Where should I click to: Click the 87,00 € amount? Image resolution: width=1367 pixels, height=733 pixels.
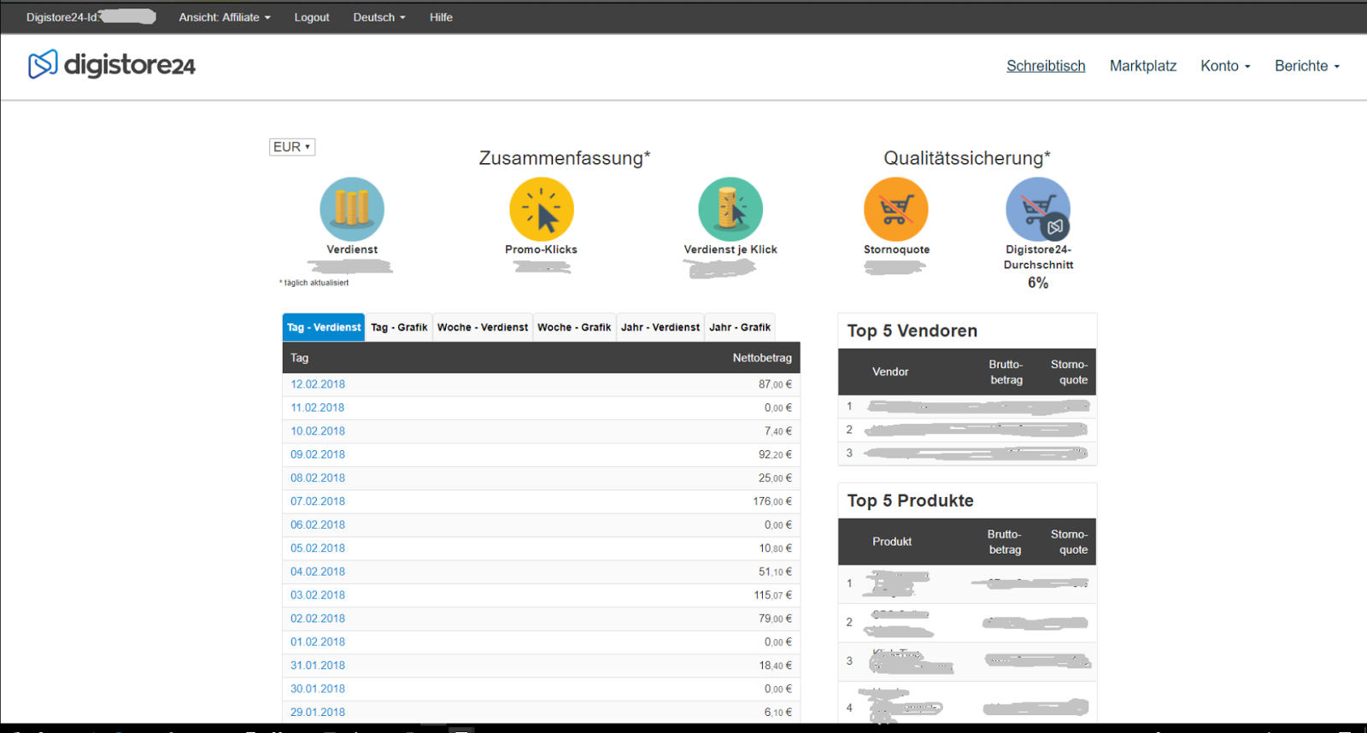pyautogui.click(x=775, y=384)
